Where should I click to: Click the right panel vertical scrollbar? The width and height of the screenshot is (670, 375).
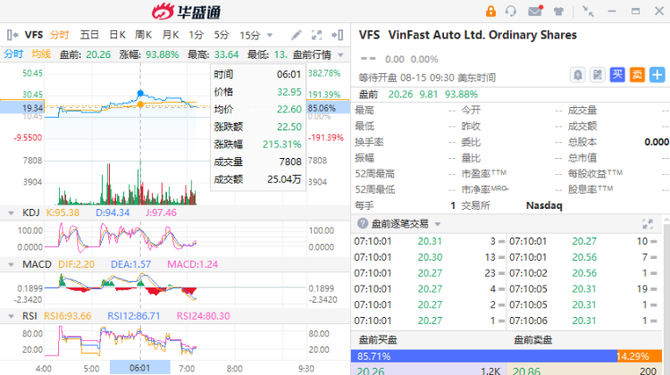[x=666, y=295]
